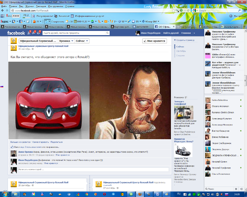Switch to the АВТОТЕМП tab
The width and height of the screenshot is (247, 197).
pyautogui.click(x=143, y=27)
